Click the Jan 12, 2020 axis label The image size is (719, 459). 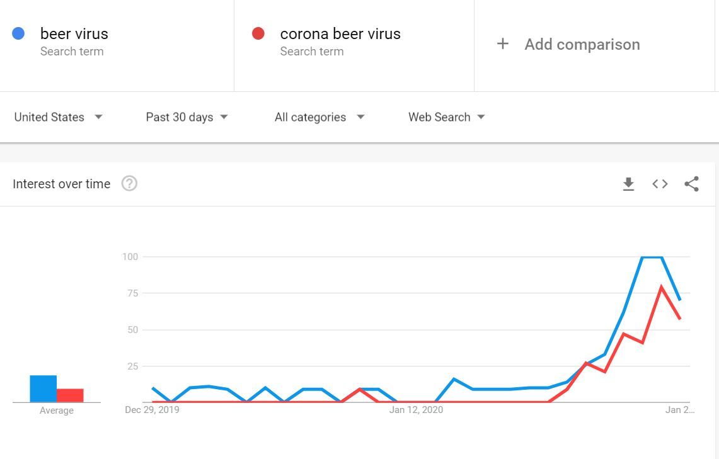point(416,410)
